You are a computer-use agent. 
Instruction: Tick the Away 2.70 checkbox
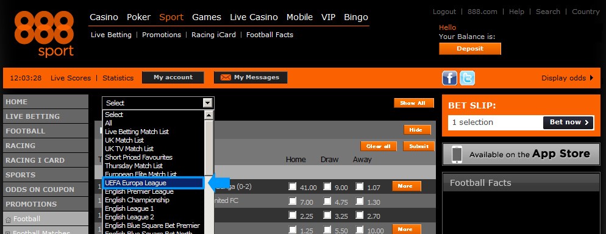click(360, 215)
